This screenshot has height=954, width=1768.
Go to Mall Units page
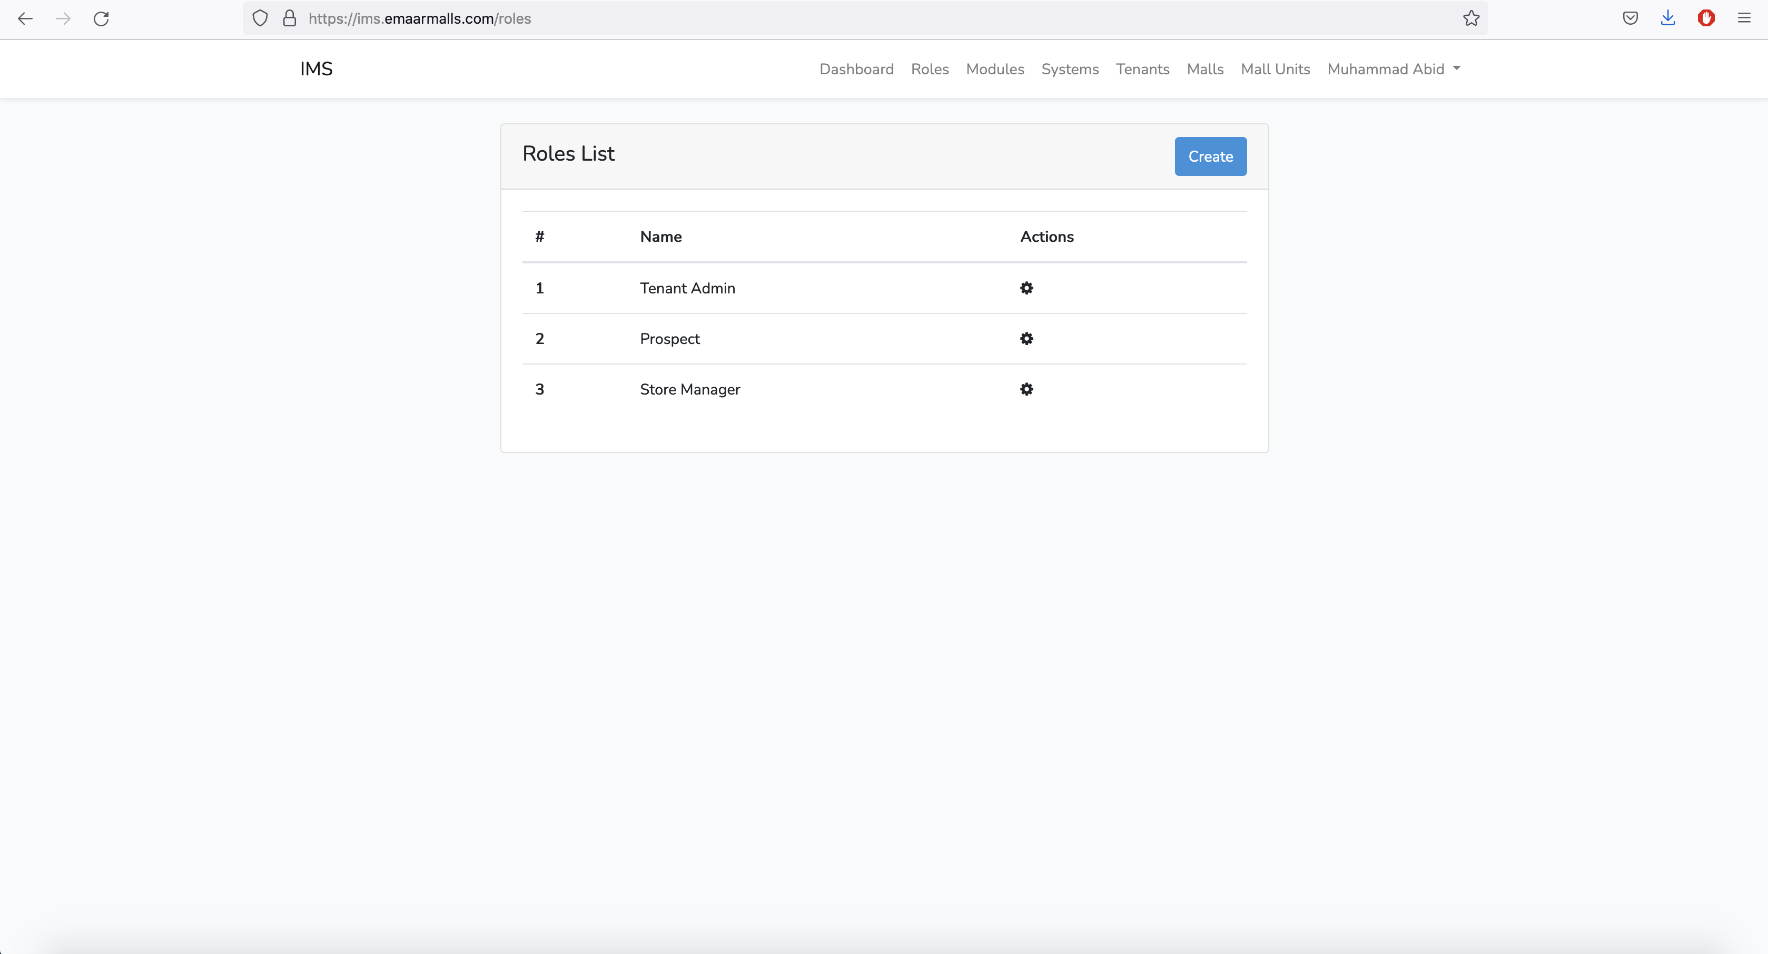point(1275,70)
